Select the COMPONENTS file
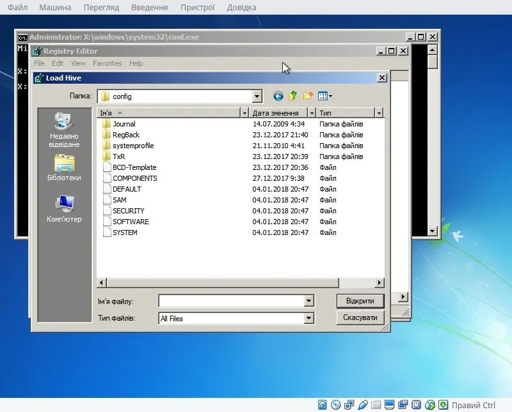512x412 pixels. pos(134,178)
